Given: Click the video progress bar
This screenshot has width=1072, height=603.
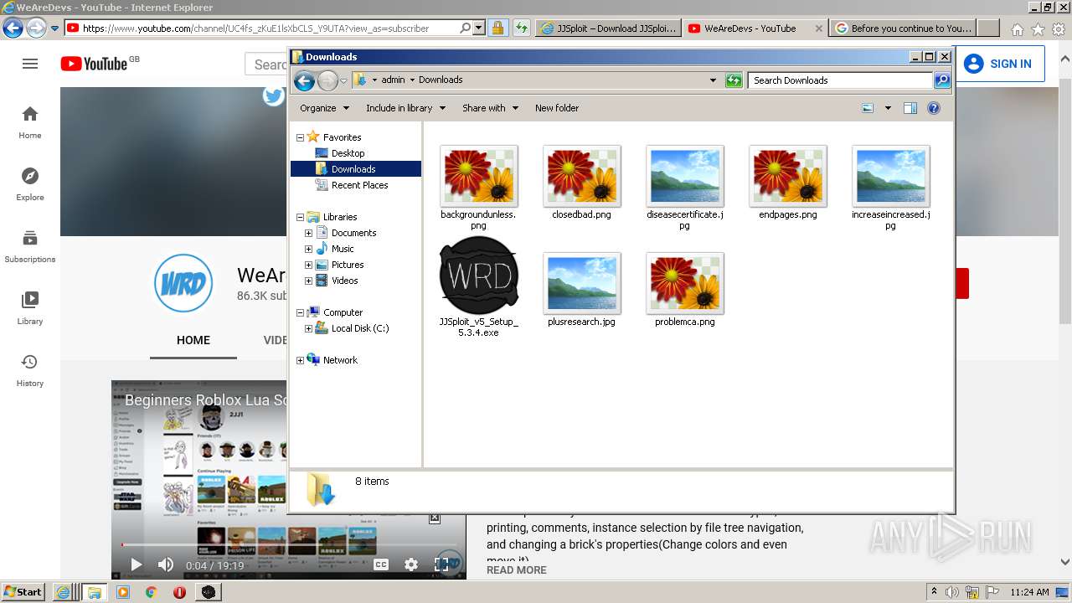Looking at the screenshot, I should click(289, 545).
